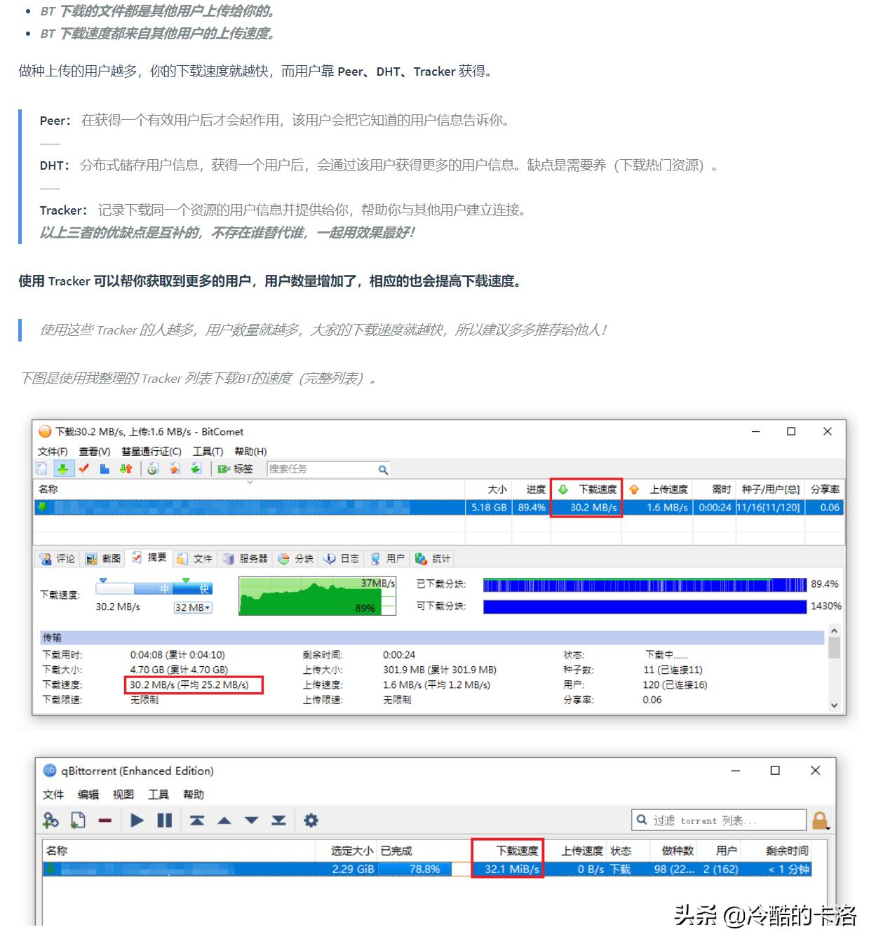Switch to the 服务器 tab
This screenshot has height=946, width=876.
(245, 559)
